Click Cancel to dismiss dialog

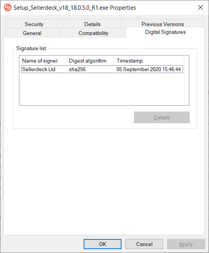coord(144,244)
